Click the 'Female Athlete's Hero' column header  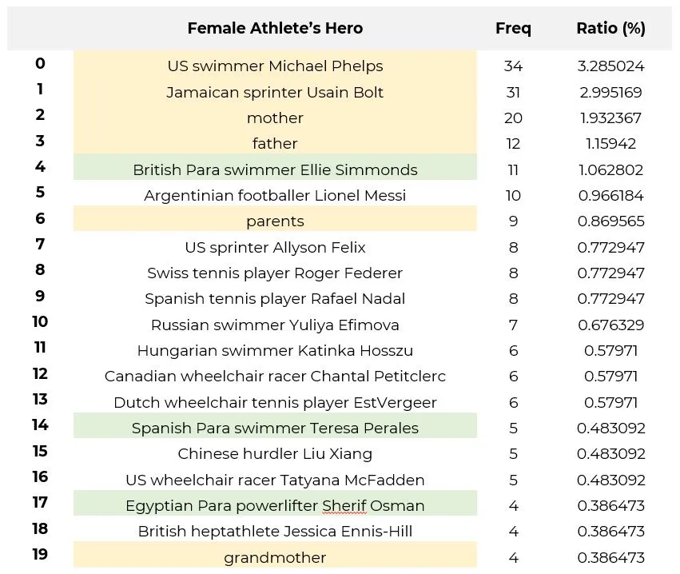coord(275,28)
